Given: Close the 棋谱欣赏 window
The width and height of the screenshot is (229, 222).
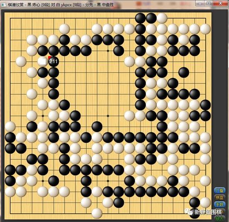Looking at the screenshot, I should pos(220,3).
